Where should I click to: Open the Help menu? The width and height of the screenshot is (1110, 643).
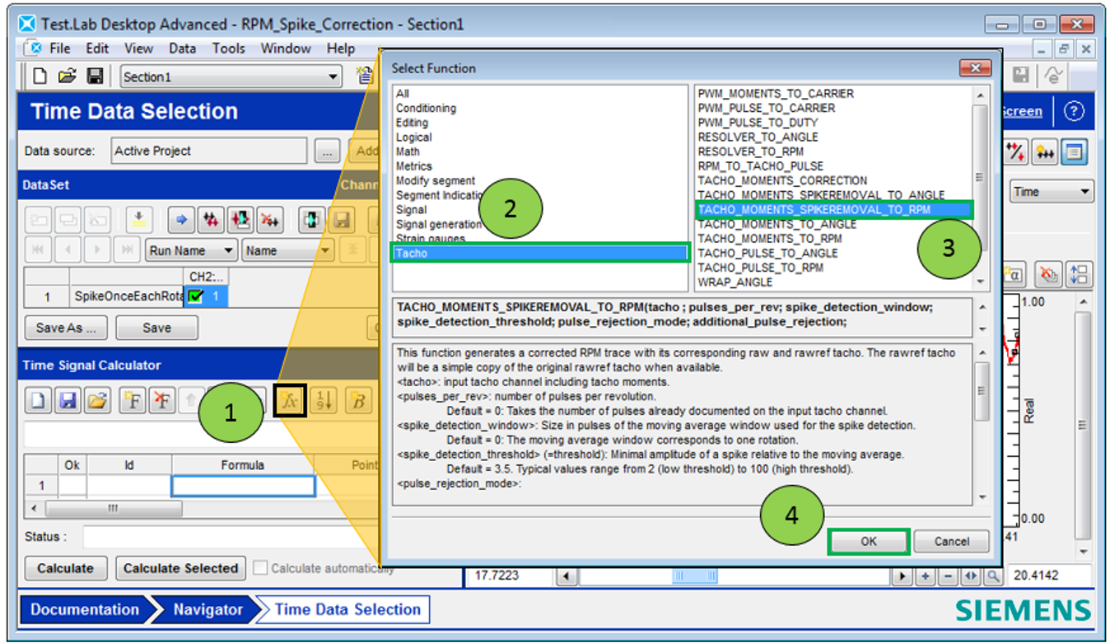pos(340,49)
